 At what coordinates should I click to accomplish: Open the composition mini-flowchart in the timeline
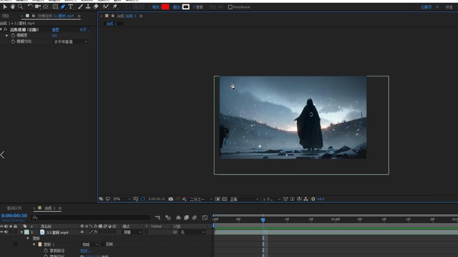[158, 218]
